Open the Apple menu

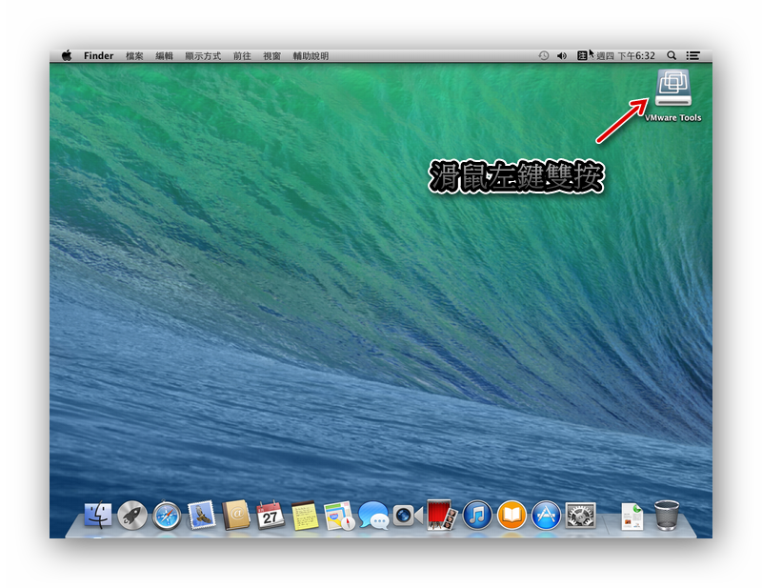[67, 56]
